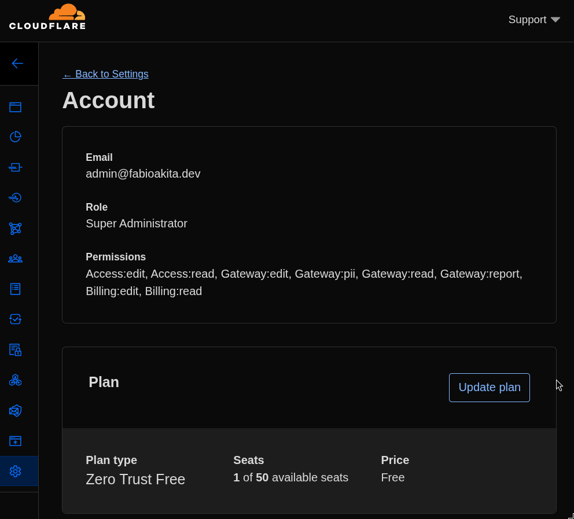The height and width of the screenshot is (519, 574).
Task: Click the Role field label
Action: click(97, 207)
